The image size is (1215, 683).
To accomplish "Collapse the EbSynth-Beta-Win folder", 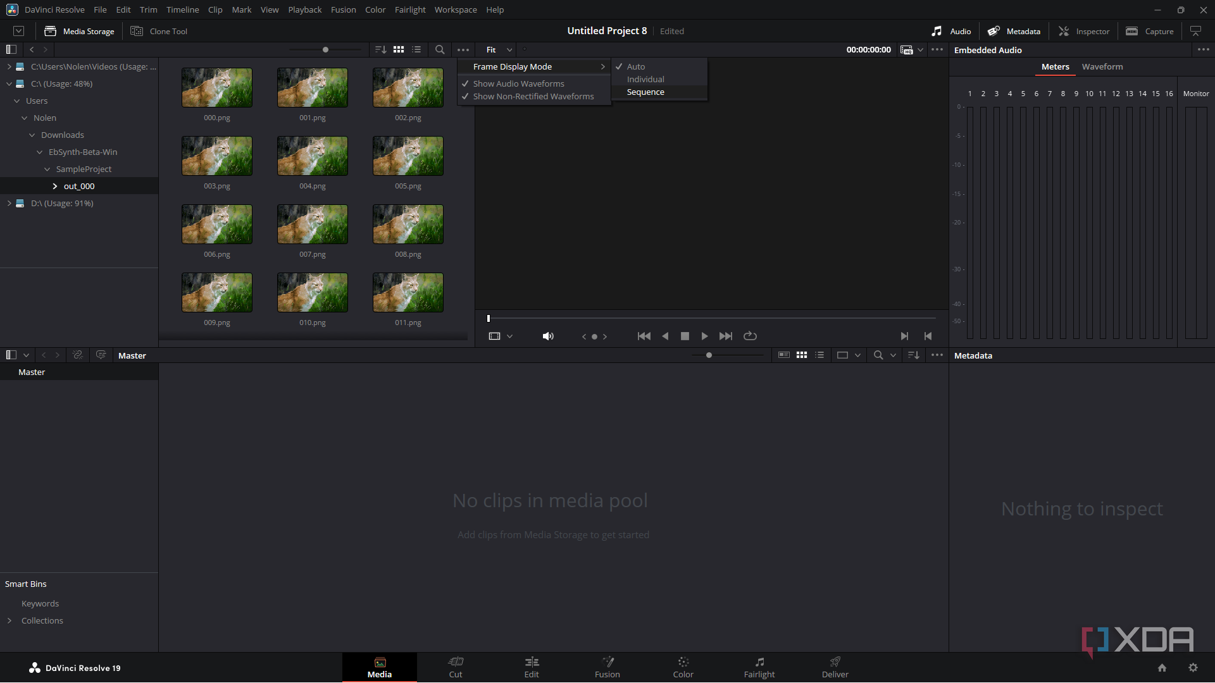I will point(39,152).
